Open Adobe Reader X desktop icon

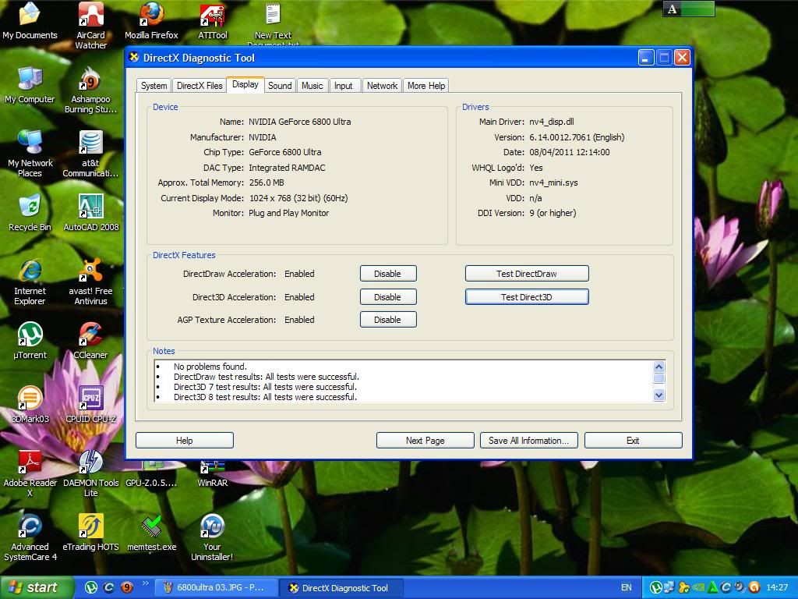click(30, 473)
